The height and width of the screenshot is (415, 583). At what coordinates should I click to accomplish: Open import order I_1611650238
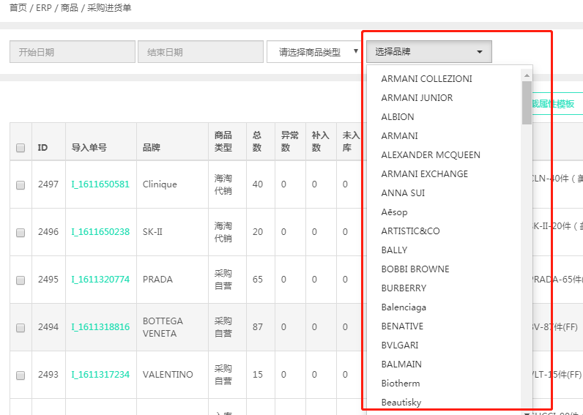click(100, 232)
